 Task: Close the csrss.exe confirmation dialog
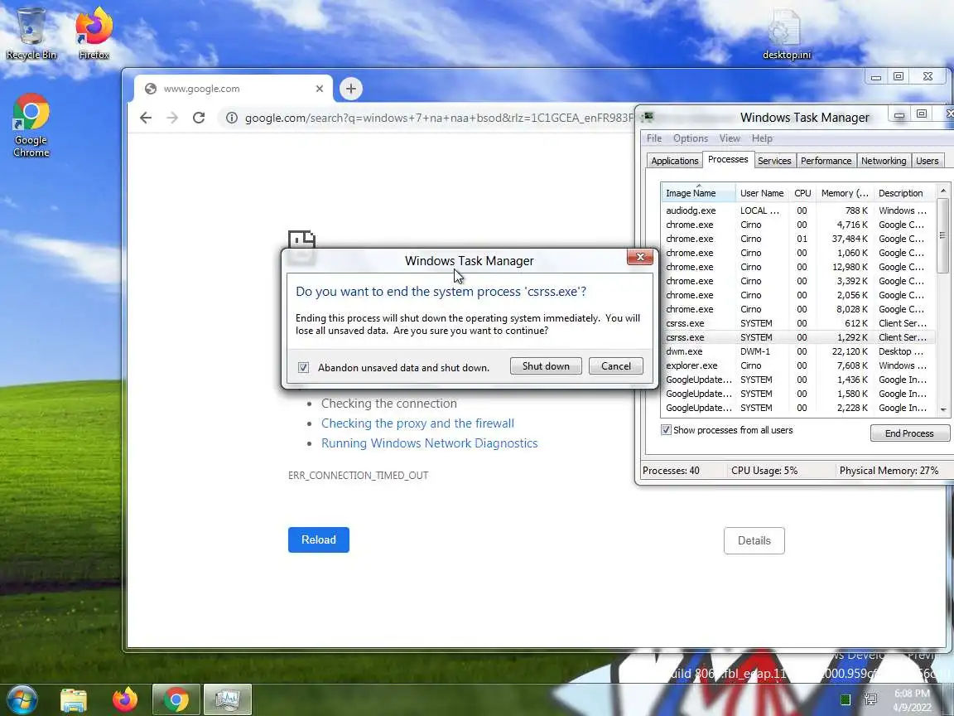point(640,257)
